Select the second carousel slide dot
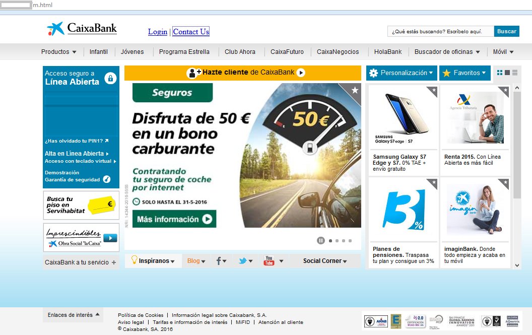 pyautogui.click(x=337, y=241)
